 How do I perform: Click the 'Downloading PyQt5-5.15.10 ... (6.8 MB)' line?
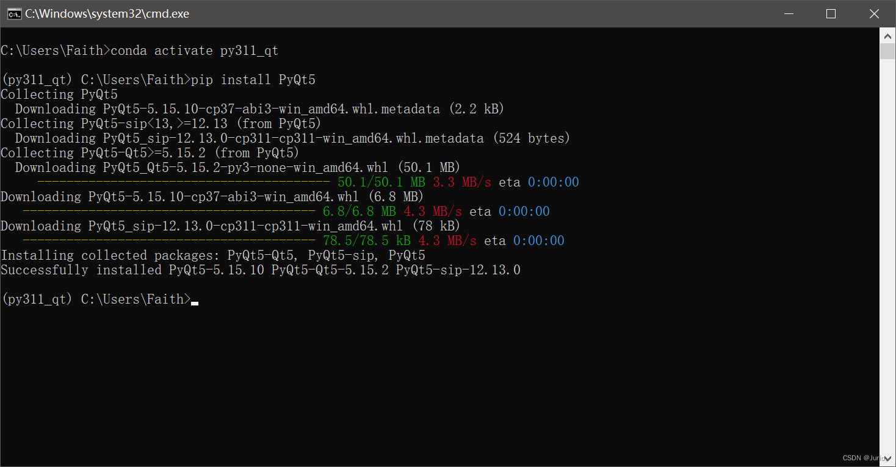pos(212,197)
